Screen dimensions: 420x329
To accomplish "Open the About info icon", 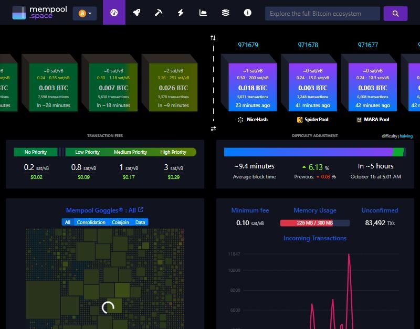I will 247,13.
